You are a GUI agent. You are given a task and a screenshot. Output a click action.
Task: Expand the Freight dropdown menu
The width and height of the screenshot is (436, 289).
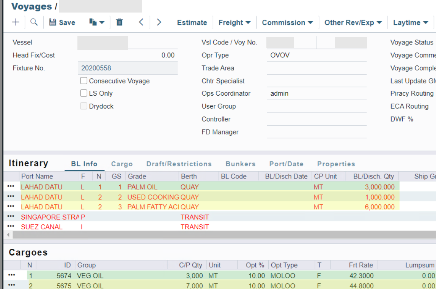point(235,23)
